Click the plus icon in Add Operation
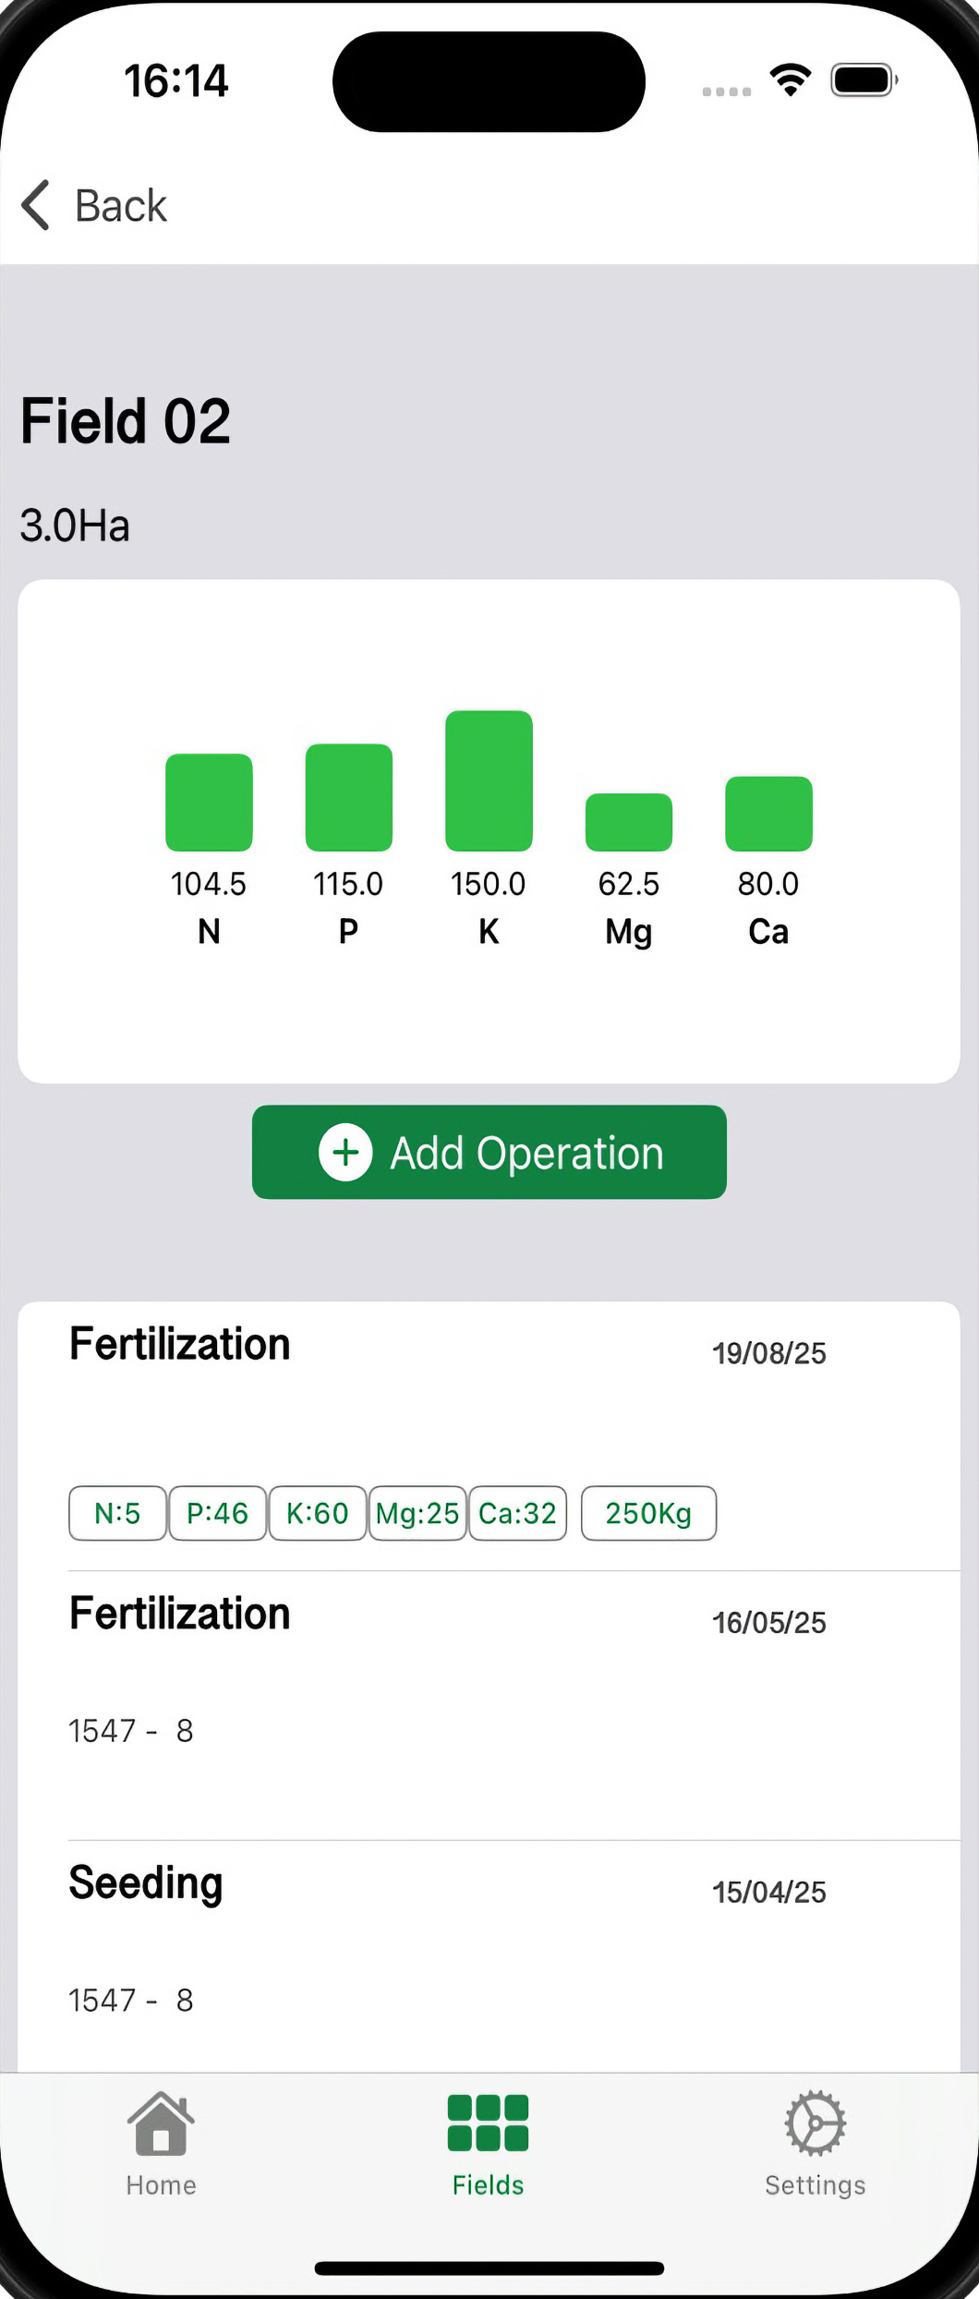The width and height of the screenshot is (979, 2299). (345, 1152)
